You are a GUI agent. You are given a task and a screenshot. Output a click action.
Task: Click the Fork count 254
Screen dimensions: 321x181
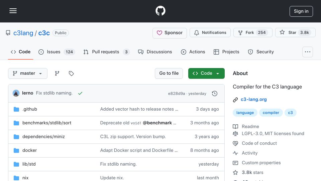click(x=261, y=33)
